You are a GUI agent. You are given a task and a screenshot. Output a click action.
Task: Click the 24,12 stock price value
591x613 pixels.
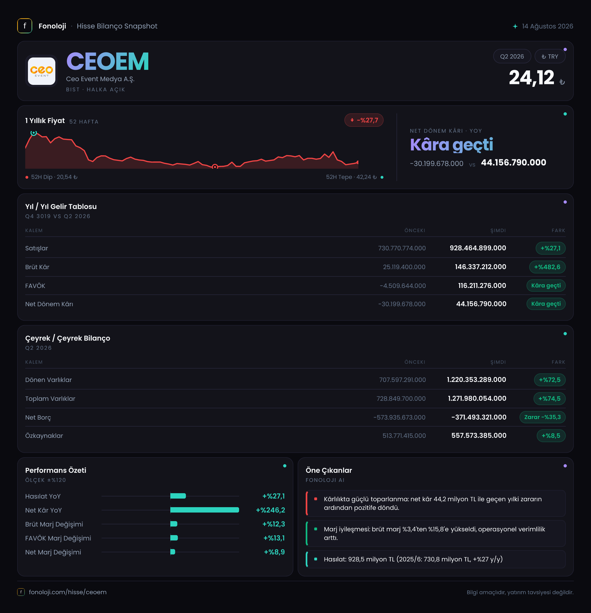click(x=531, y=78)
